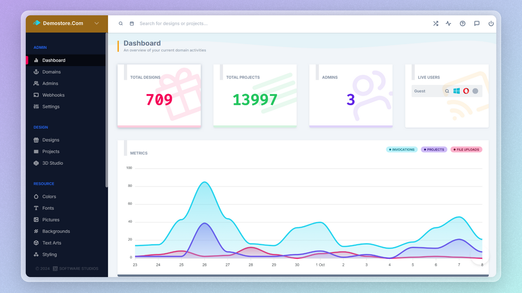Click the power logout icon
Image resolution: width=522 pixels, height=293 pixels.
[x=491, y=23]
